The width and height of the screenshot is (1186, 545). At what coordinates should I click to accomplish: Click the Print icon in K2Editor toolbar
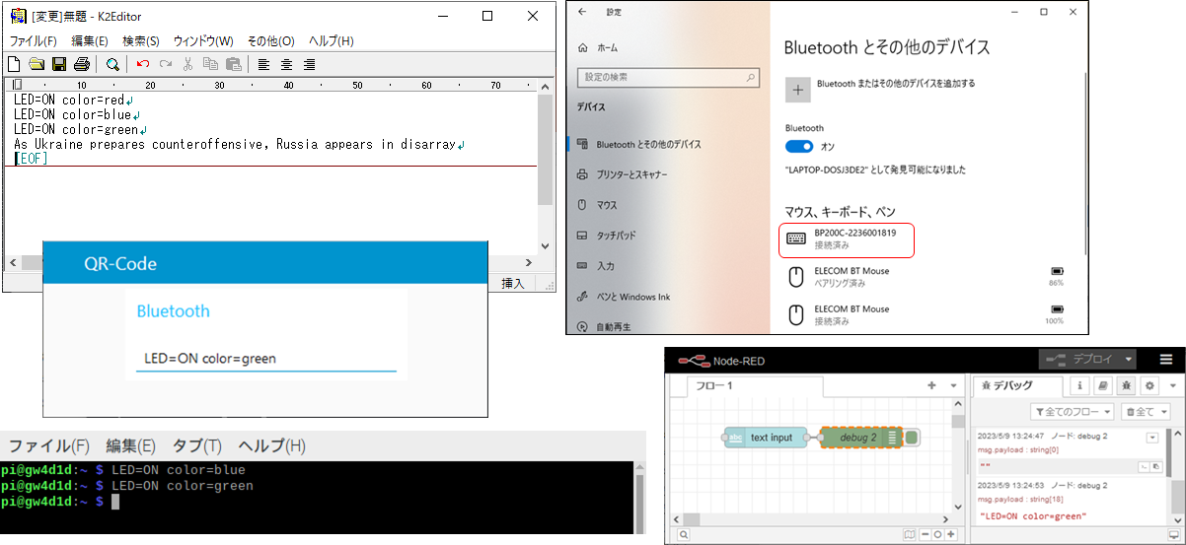coord(82,64)
